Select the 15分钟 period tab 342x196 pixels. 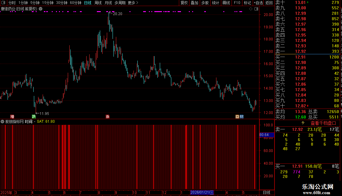pyautogui.click(x=48, y=3)
